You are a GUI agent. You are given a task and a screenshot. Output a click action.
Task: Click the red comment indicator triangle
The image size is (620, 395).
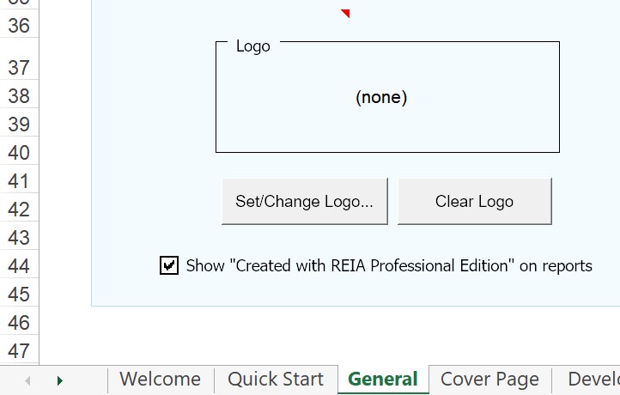(345, 14)
